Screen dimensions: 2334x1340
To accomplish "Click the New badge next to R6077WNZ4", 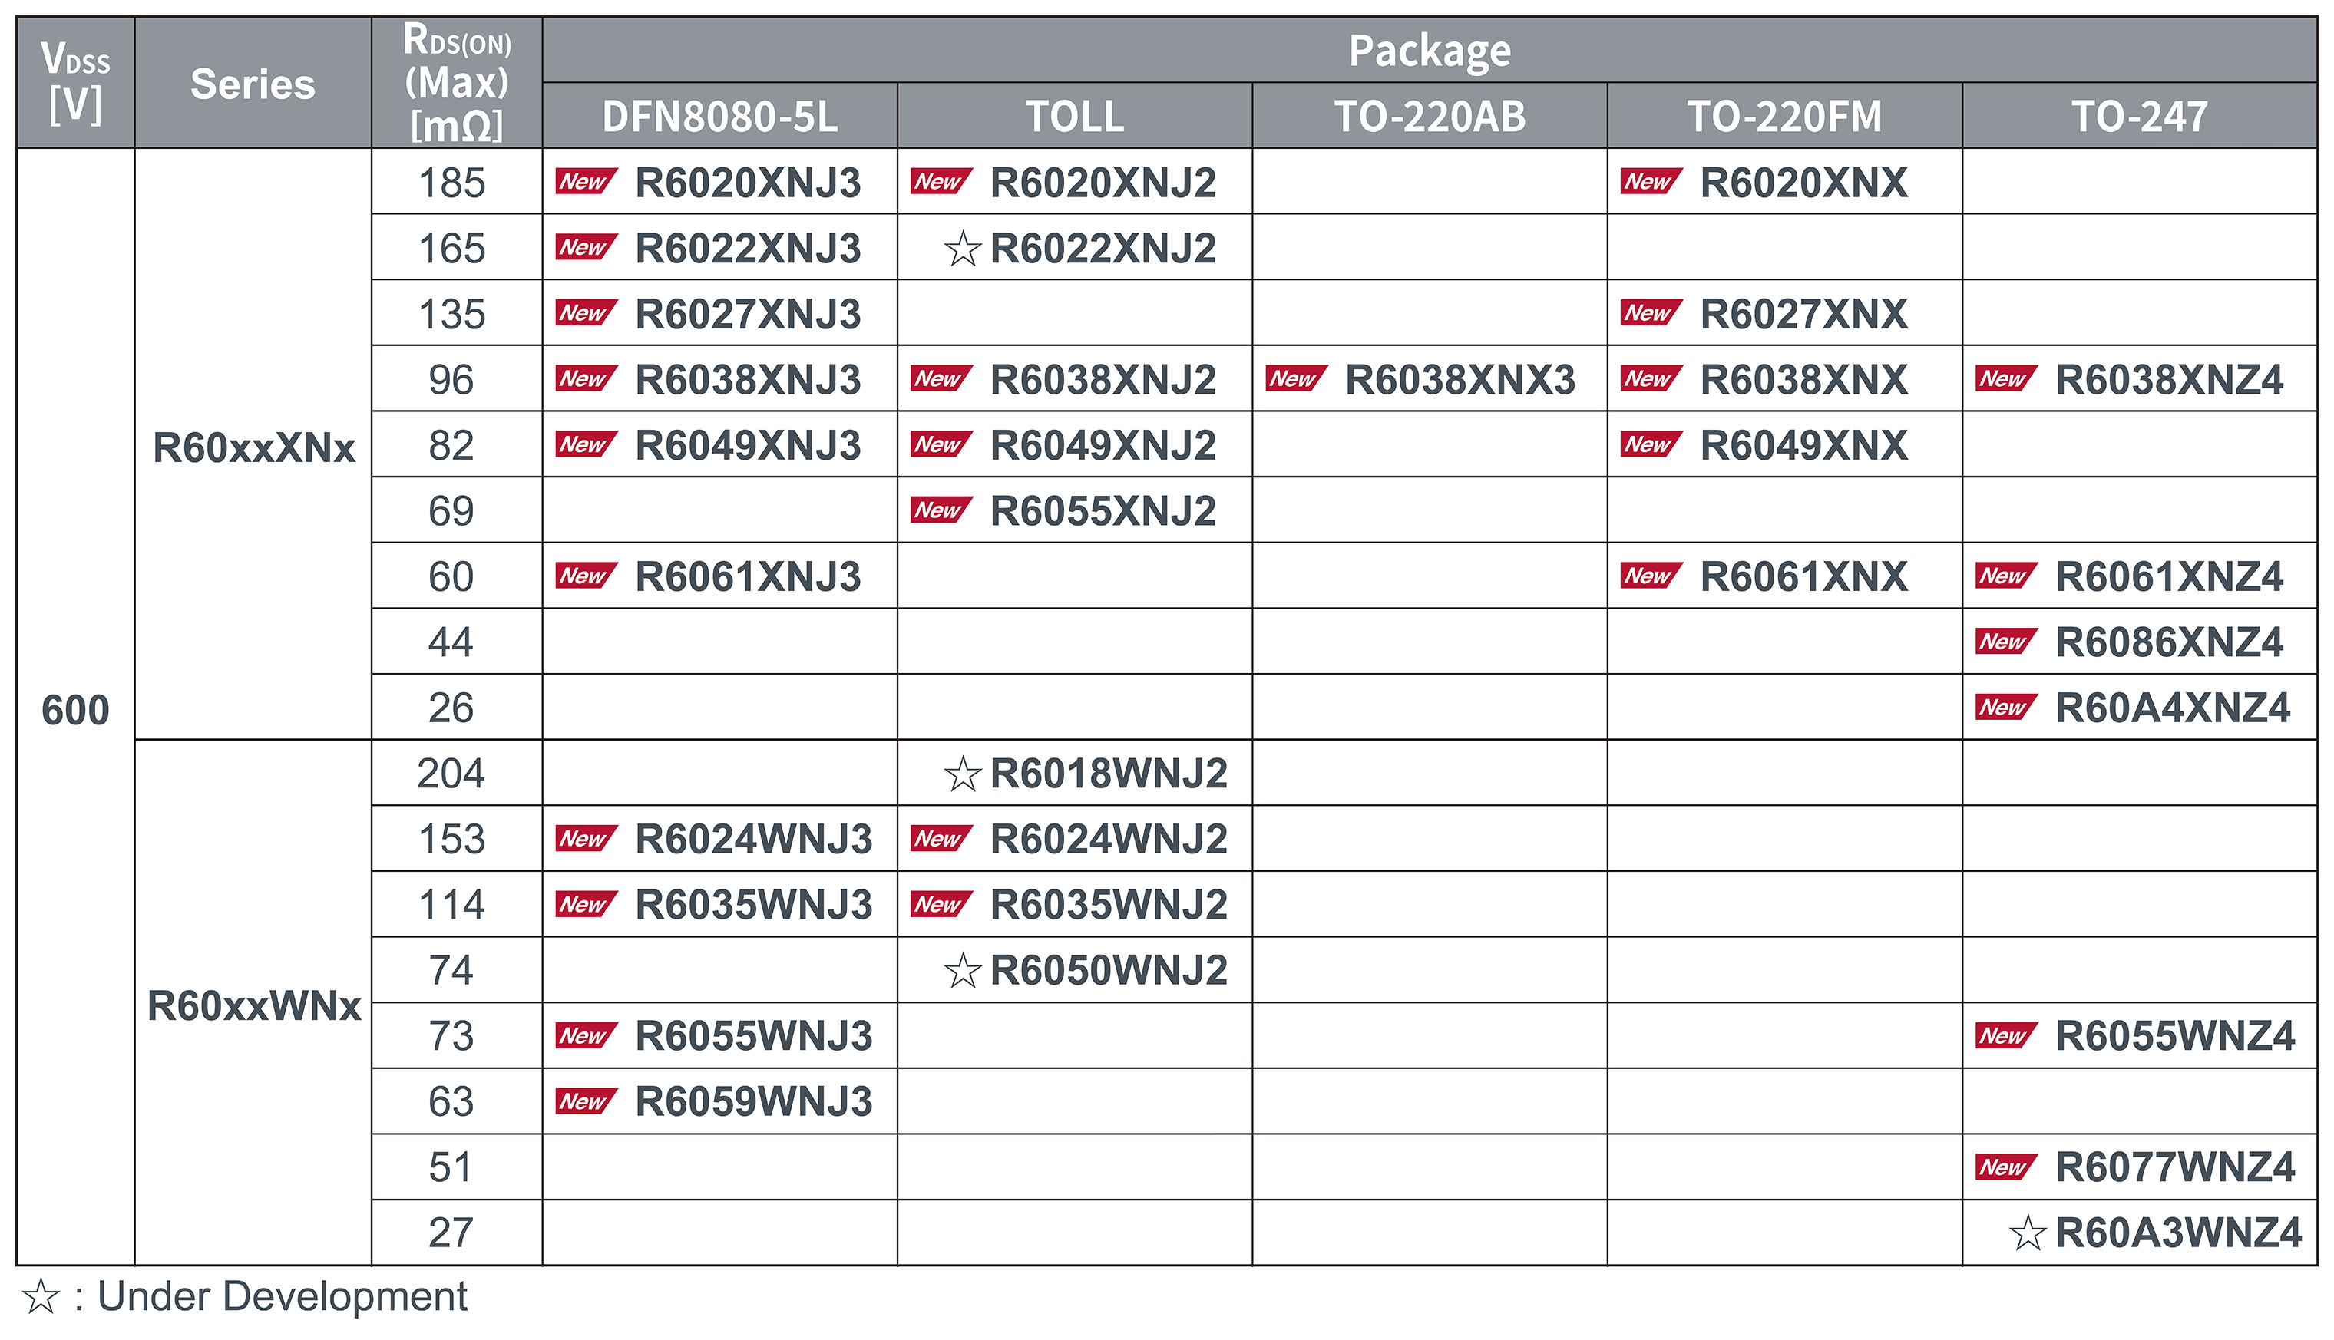I will (x=2006, y=1167).
